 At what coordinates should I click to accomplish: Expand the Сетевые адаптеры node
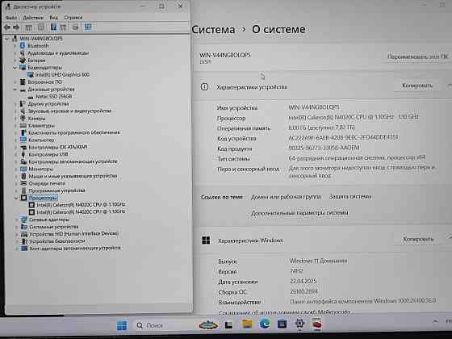[16, 220]
